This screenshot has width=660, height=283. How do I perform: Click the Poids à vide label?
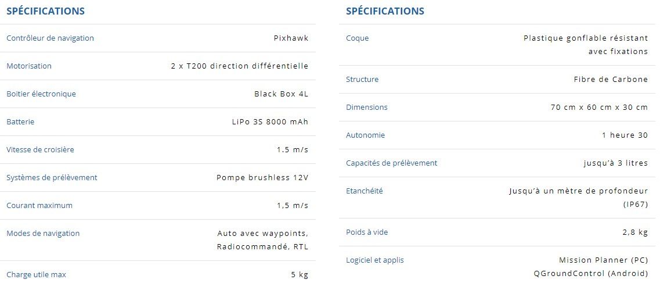367,232
